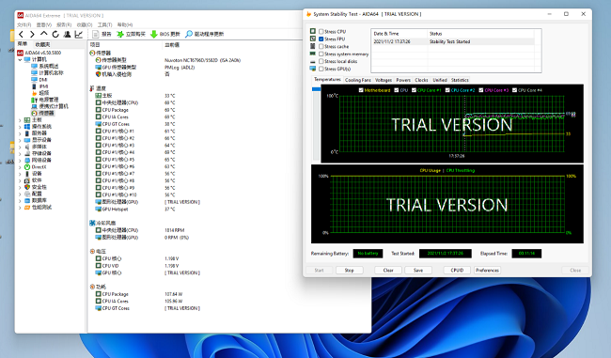The width and height of the screenshot is (611, 358).
Task: Click the magnifier driver update icon
Action: [189, 34]
